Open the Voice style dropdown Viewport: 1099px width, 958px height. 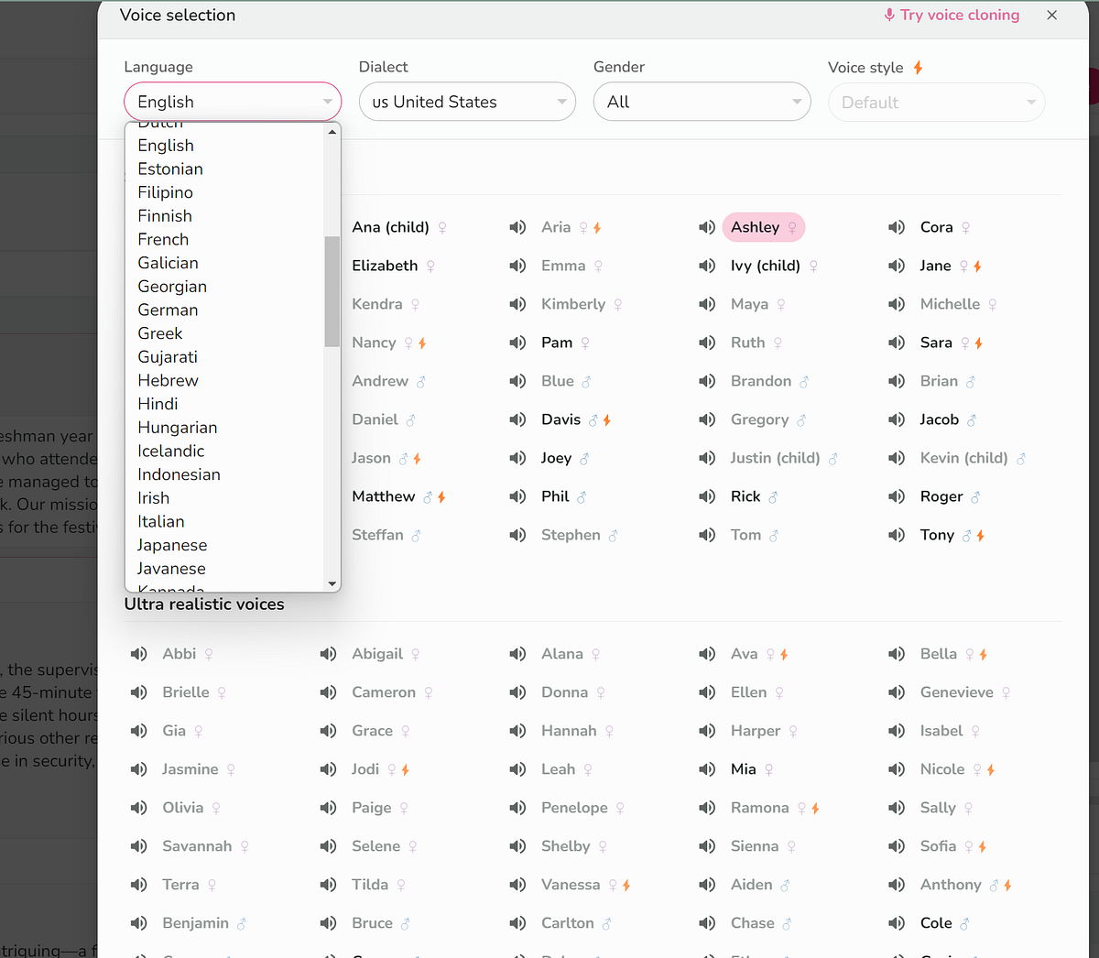click(x=936, y=102)
